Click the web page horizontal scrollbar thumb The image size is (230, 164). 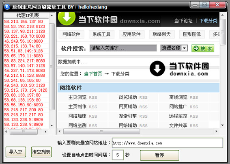pyautogui.click(x=101, y=131)
